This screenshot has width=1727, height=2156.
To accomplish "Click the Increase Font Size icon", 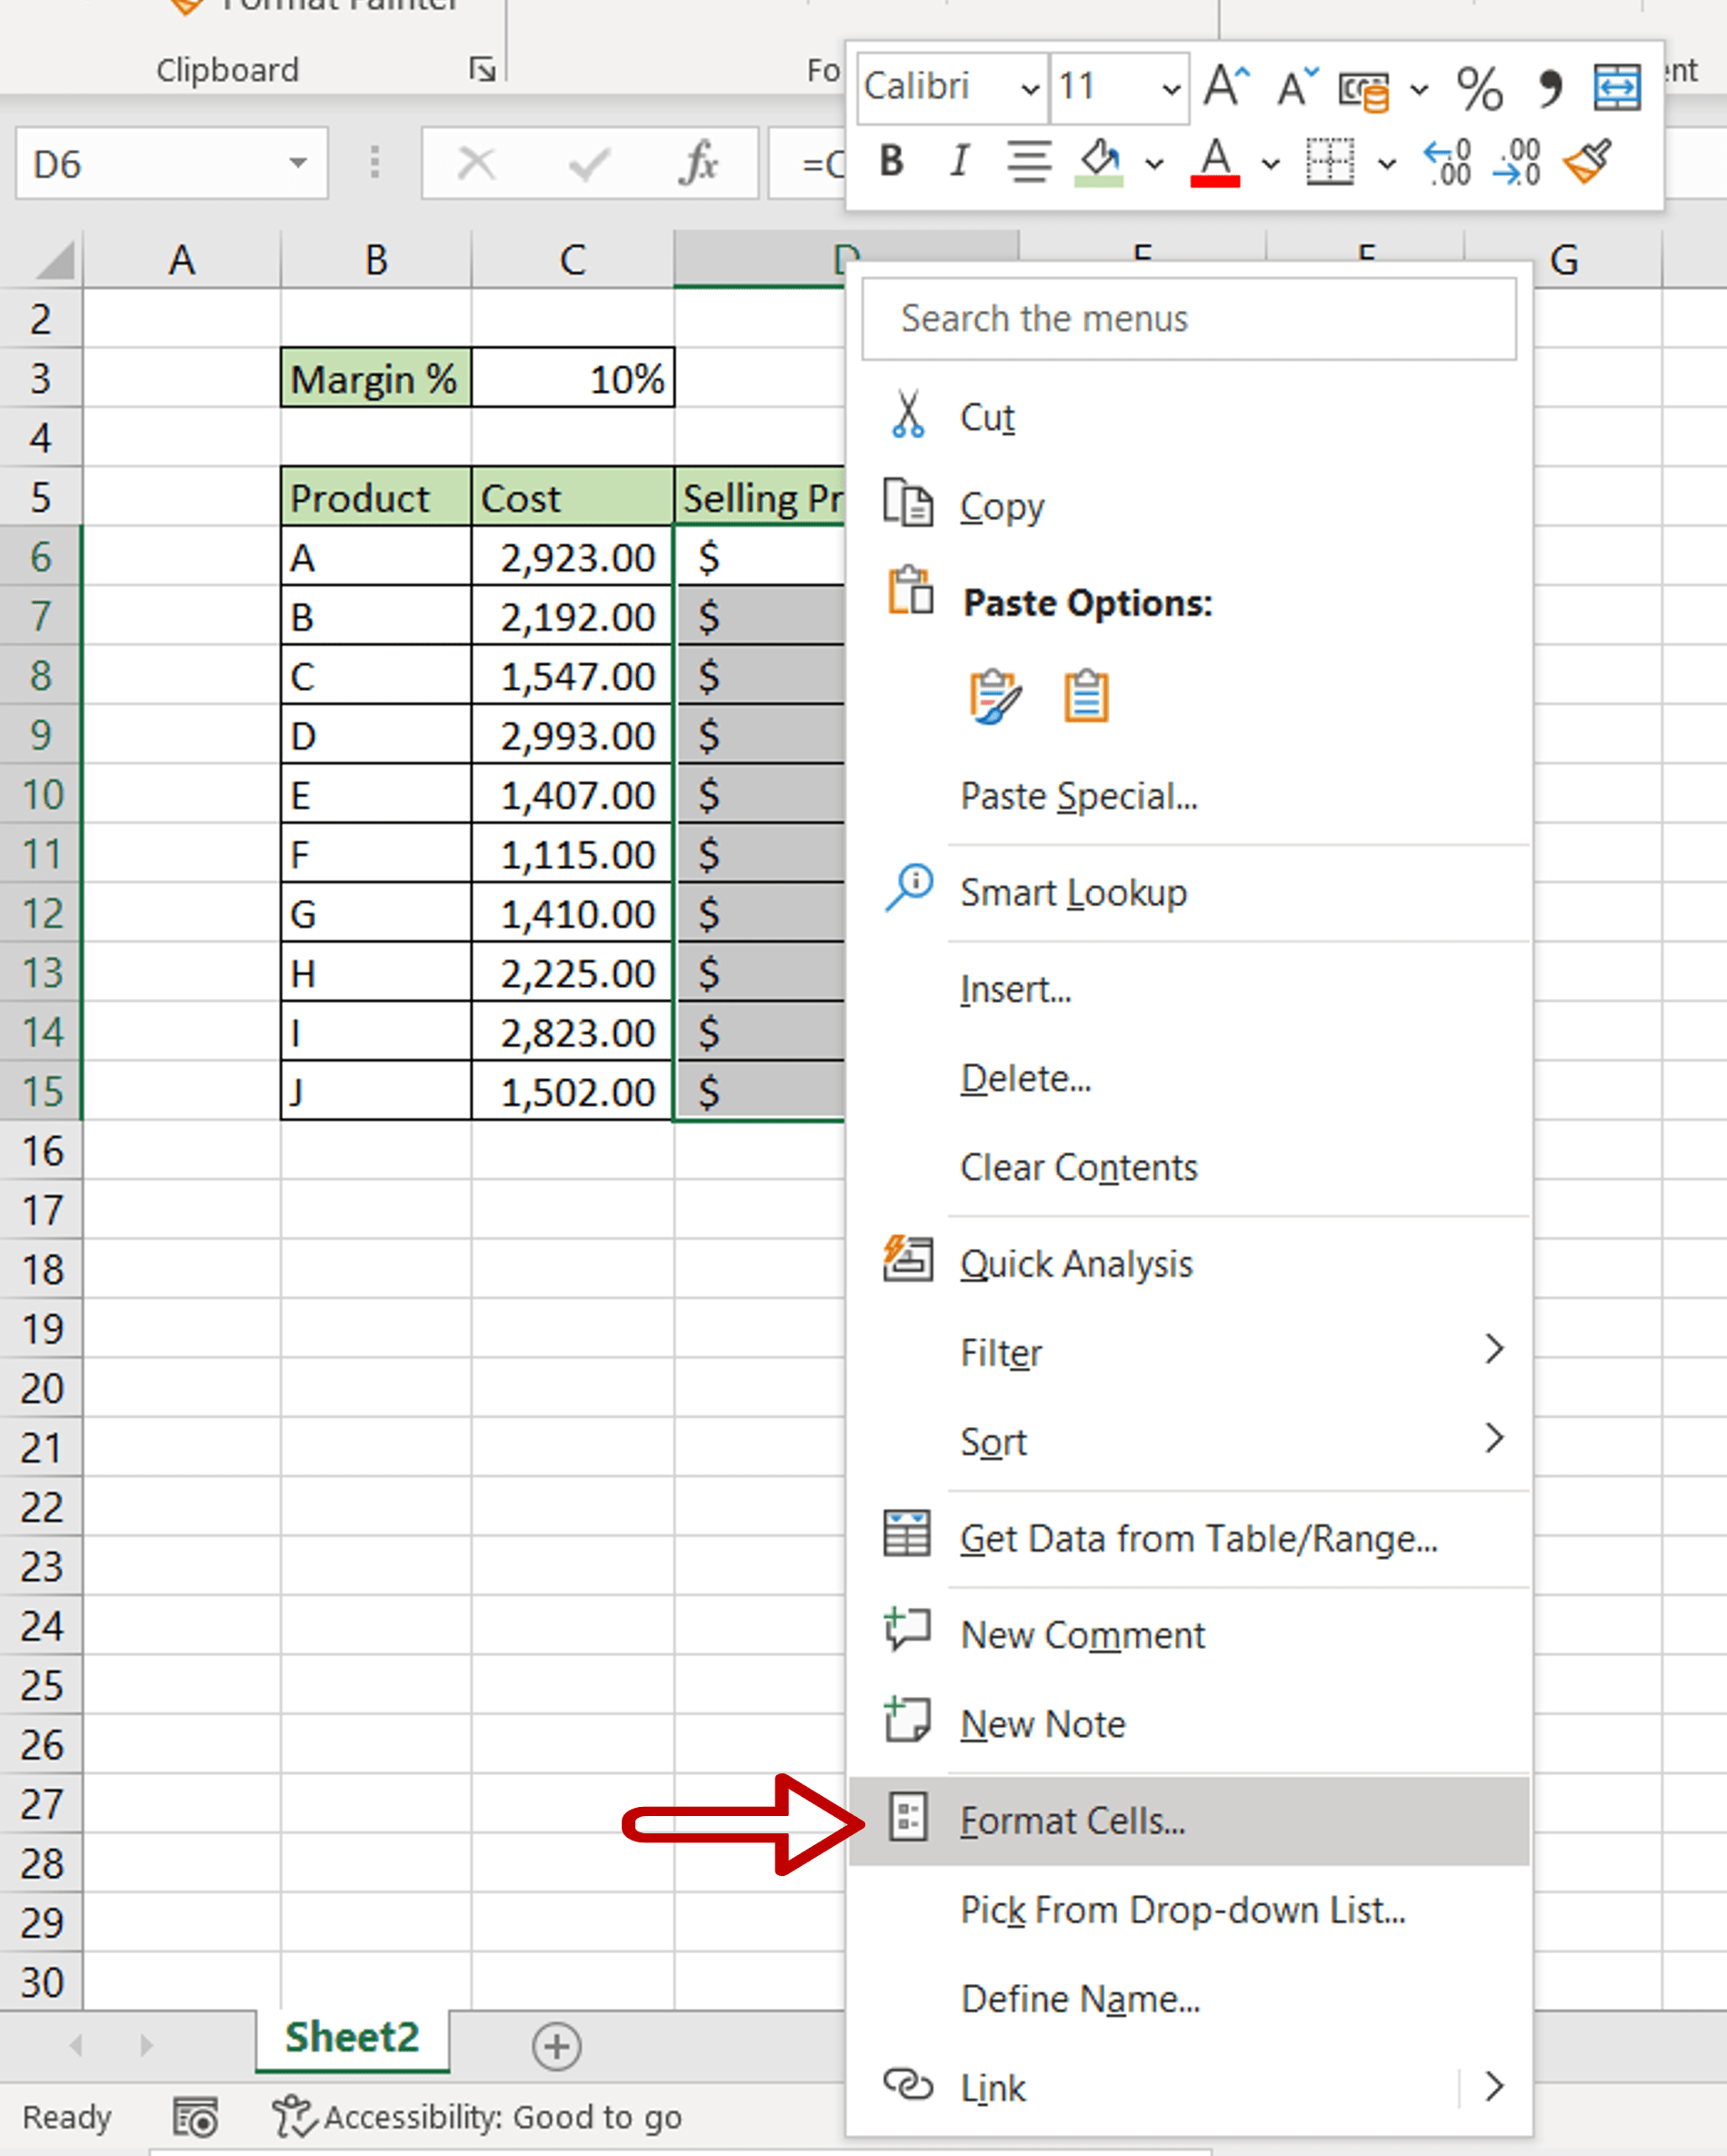I will coord(1224,88).
